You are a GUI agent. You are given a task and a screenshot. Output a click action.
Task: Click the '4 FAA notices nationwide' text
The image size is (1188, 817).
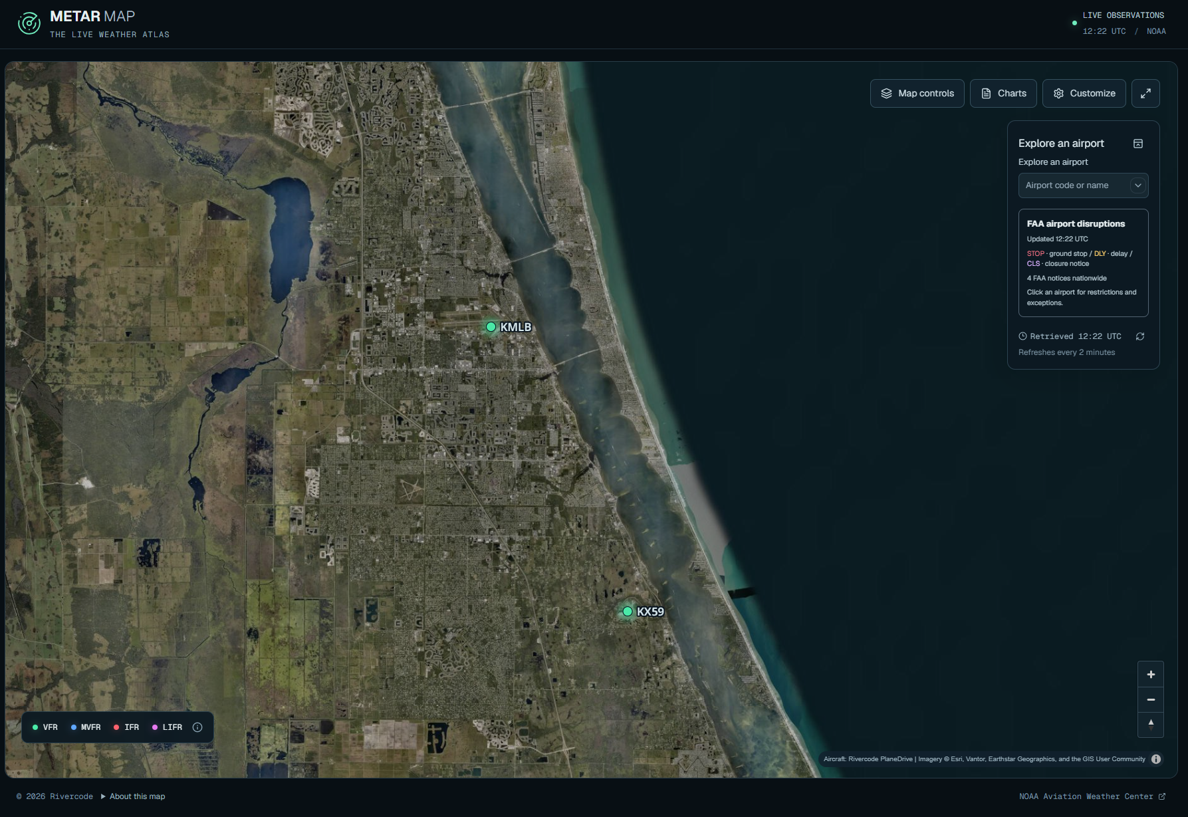pyautogui.click(x=1066, y=279)
